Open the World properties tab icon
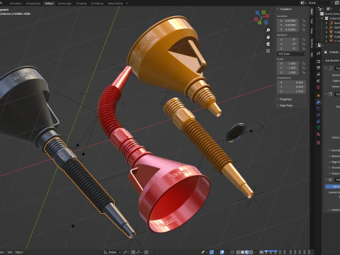This screenshot has height=255, width=340. coord(318,87)
